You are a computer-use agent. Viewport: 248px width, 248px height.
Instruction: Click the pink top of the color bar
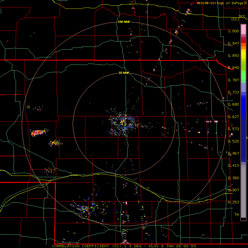coord(243,29)
